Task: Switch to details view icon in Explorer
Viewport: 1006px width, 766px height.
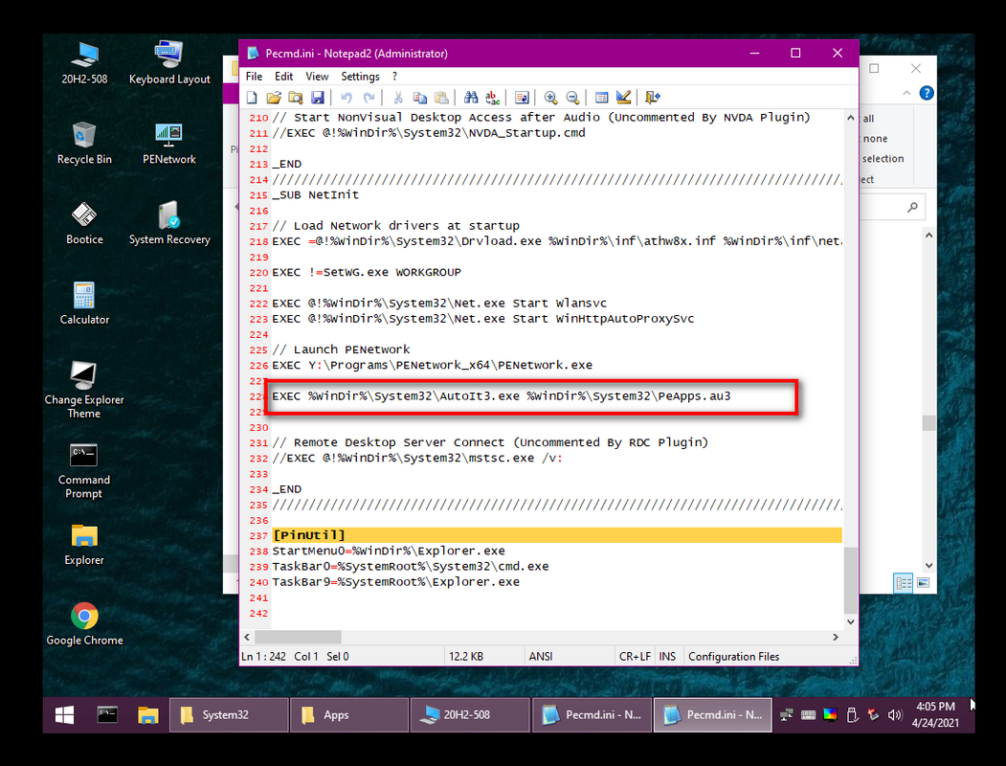Action: [904, 583]
